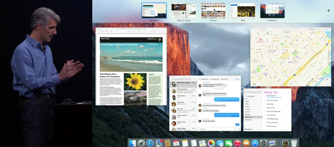Open iTunes from the Dock

coord(237,143)
